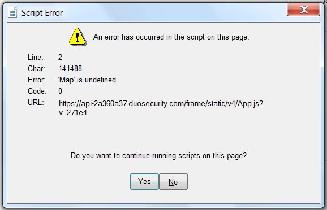Viewport: 327px width, 210px height.
Task: Click the duosecurity.com App.js URL text
Action: (161, 104)
